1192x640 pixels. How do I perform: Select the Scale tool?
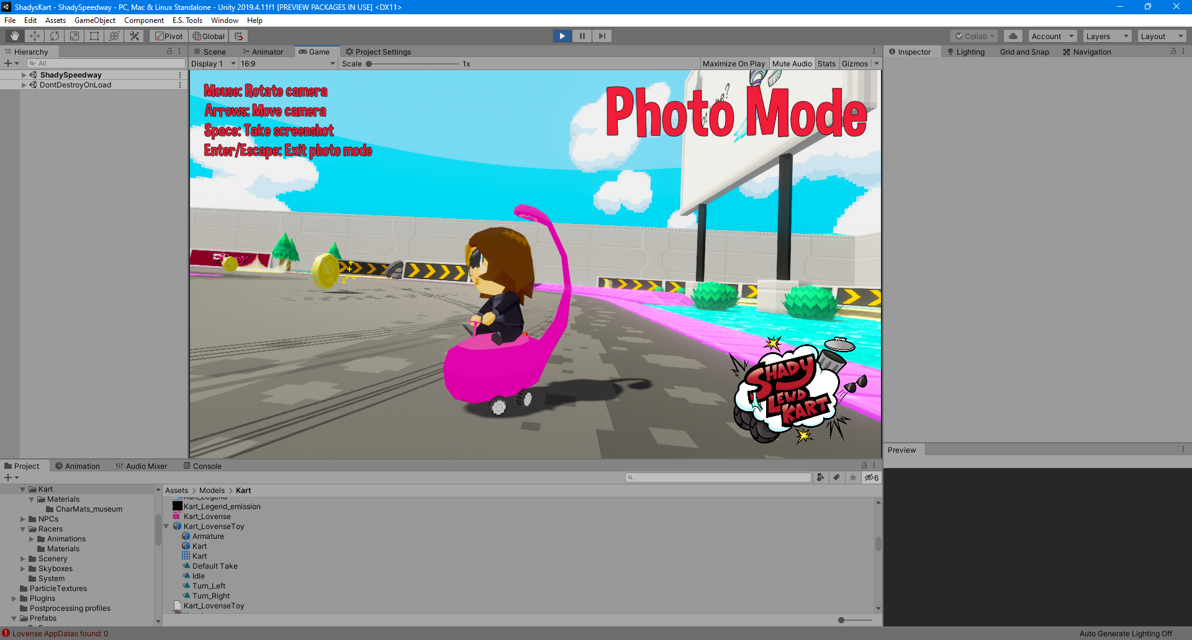click(74, 36)
